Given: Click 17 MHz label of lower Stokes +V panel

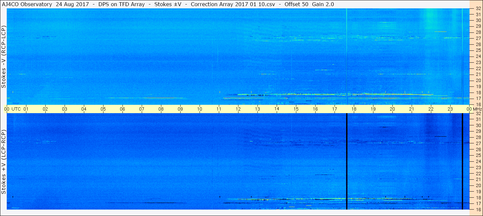Looking at the screenshot, I should pyautogui.click(x=478, y=203).
